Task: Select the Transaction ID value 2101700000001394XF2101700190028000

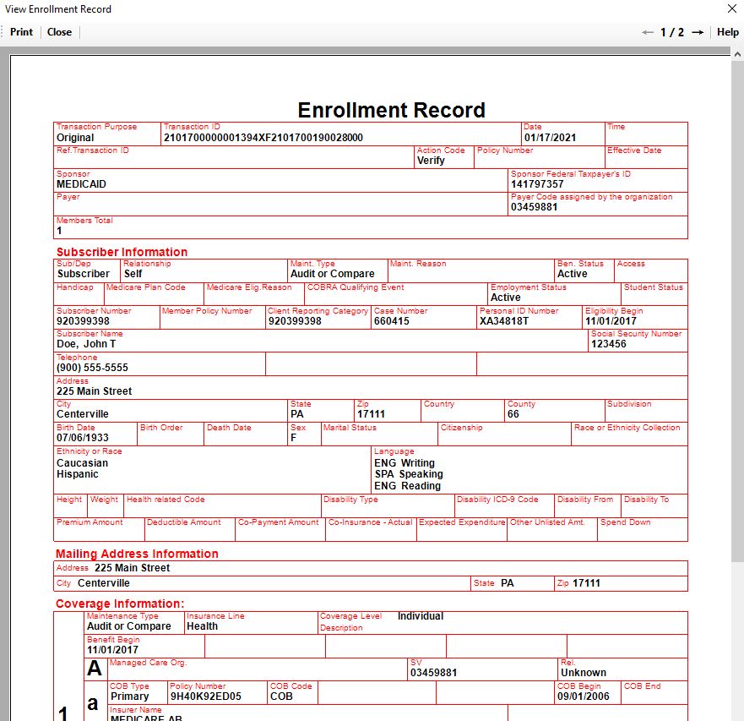Action: [263, 138]
